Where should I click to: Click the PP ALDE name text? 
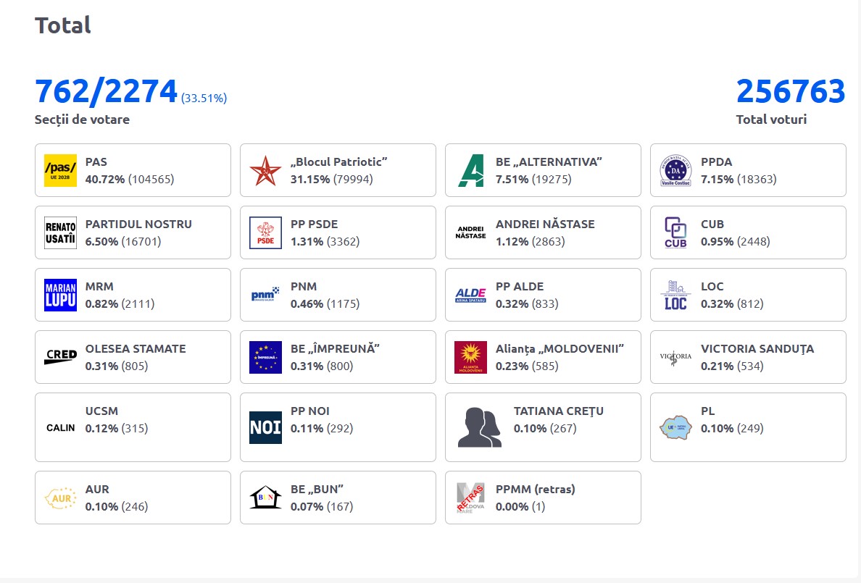[x=520, y=287]
